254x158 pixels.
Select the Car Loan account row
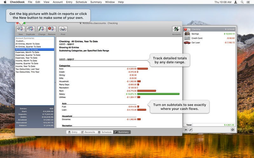point(210,42)
